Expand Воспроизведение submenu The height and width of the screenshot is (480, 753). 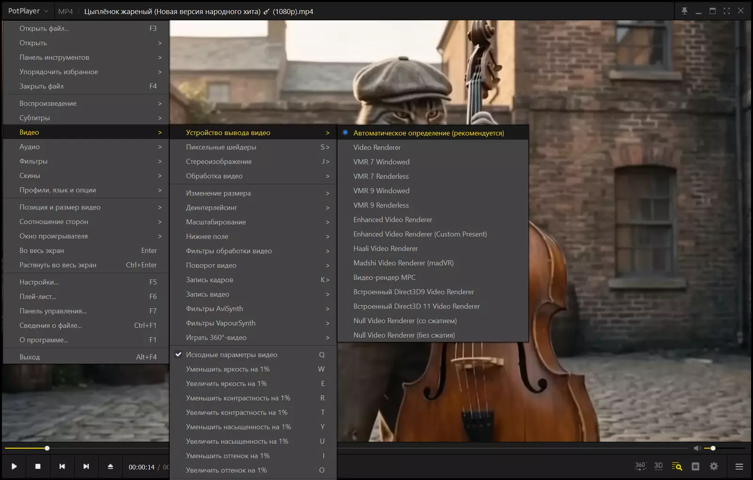pyautogui.click(x=86, y=104)
